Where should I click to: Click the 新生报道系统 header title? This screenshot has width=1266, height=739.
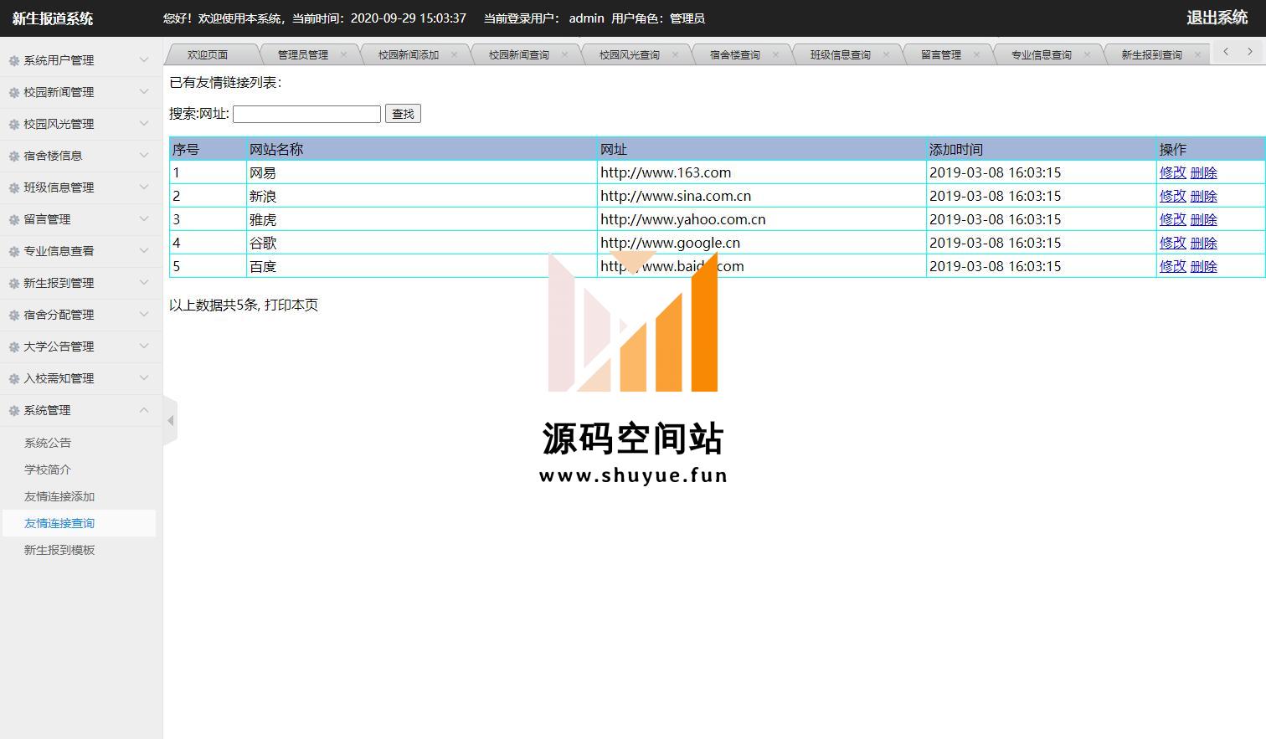pyautogui.click(x=53, y=18)
